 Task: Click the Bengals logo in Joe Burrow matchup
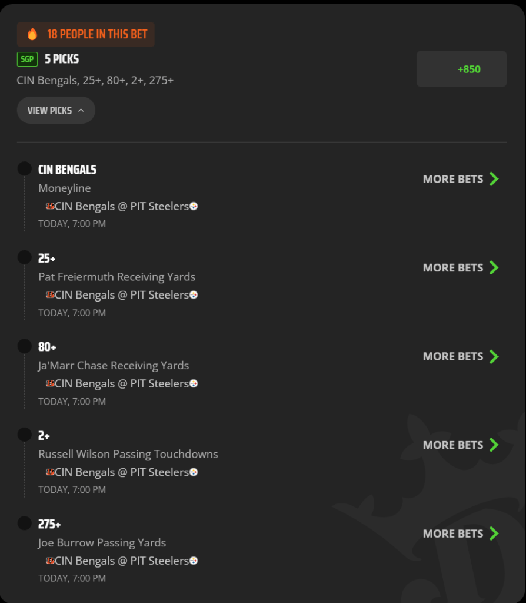[x=50, y=561]
